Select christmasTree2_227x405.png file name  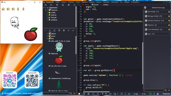coord(61,78)
